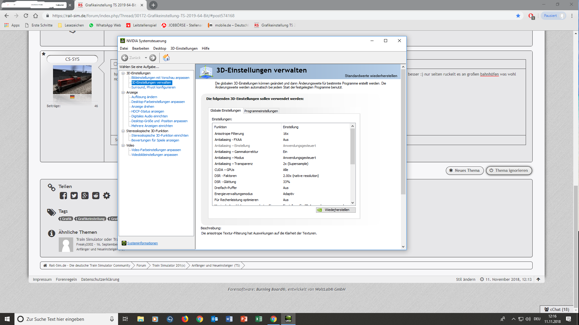
Task: Share thread via Reddit icon
Action: click(x=96, y=196)
